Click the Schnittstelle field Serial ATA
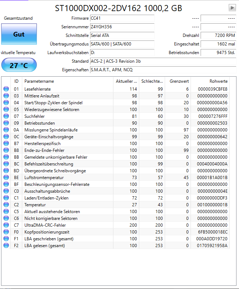 click(122, 35)
